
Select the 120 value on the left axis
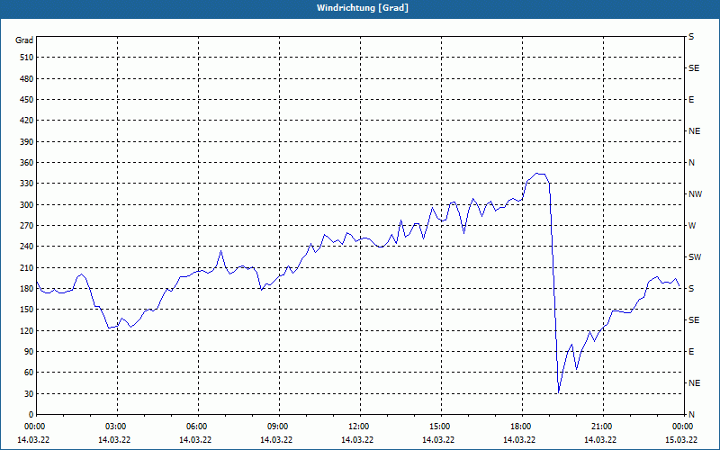point(27,330)
